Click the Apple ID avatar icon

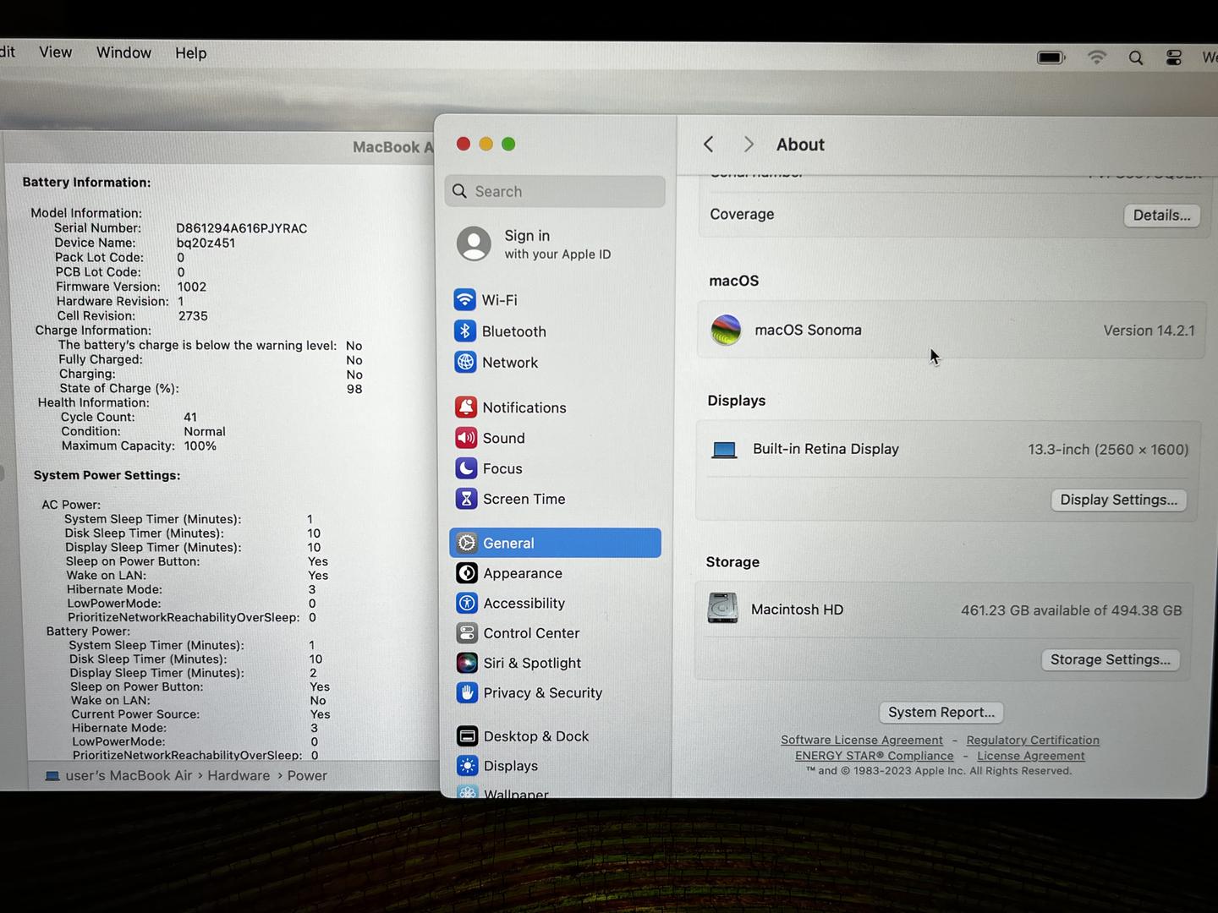474,243
